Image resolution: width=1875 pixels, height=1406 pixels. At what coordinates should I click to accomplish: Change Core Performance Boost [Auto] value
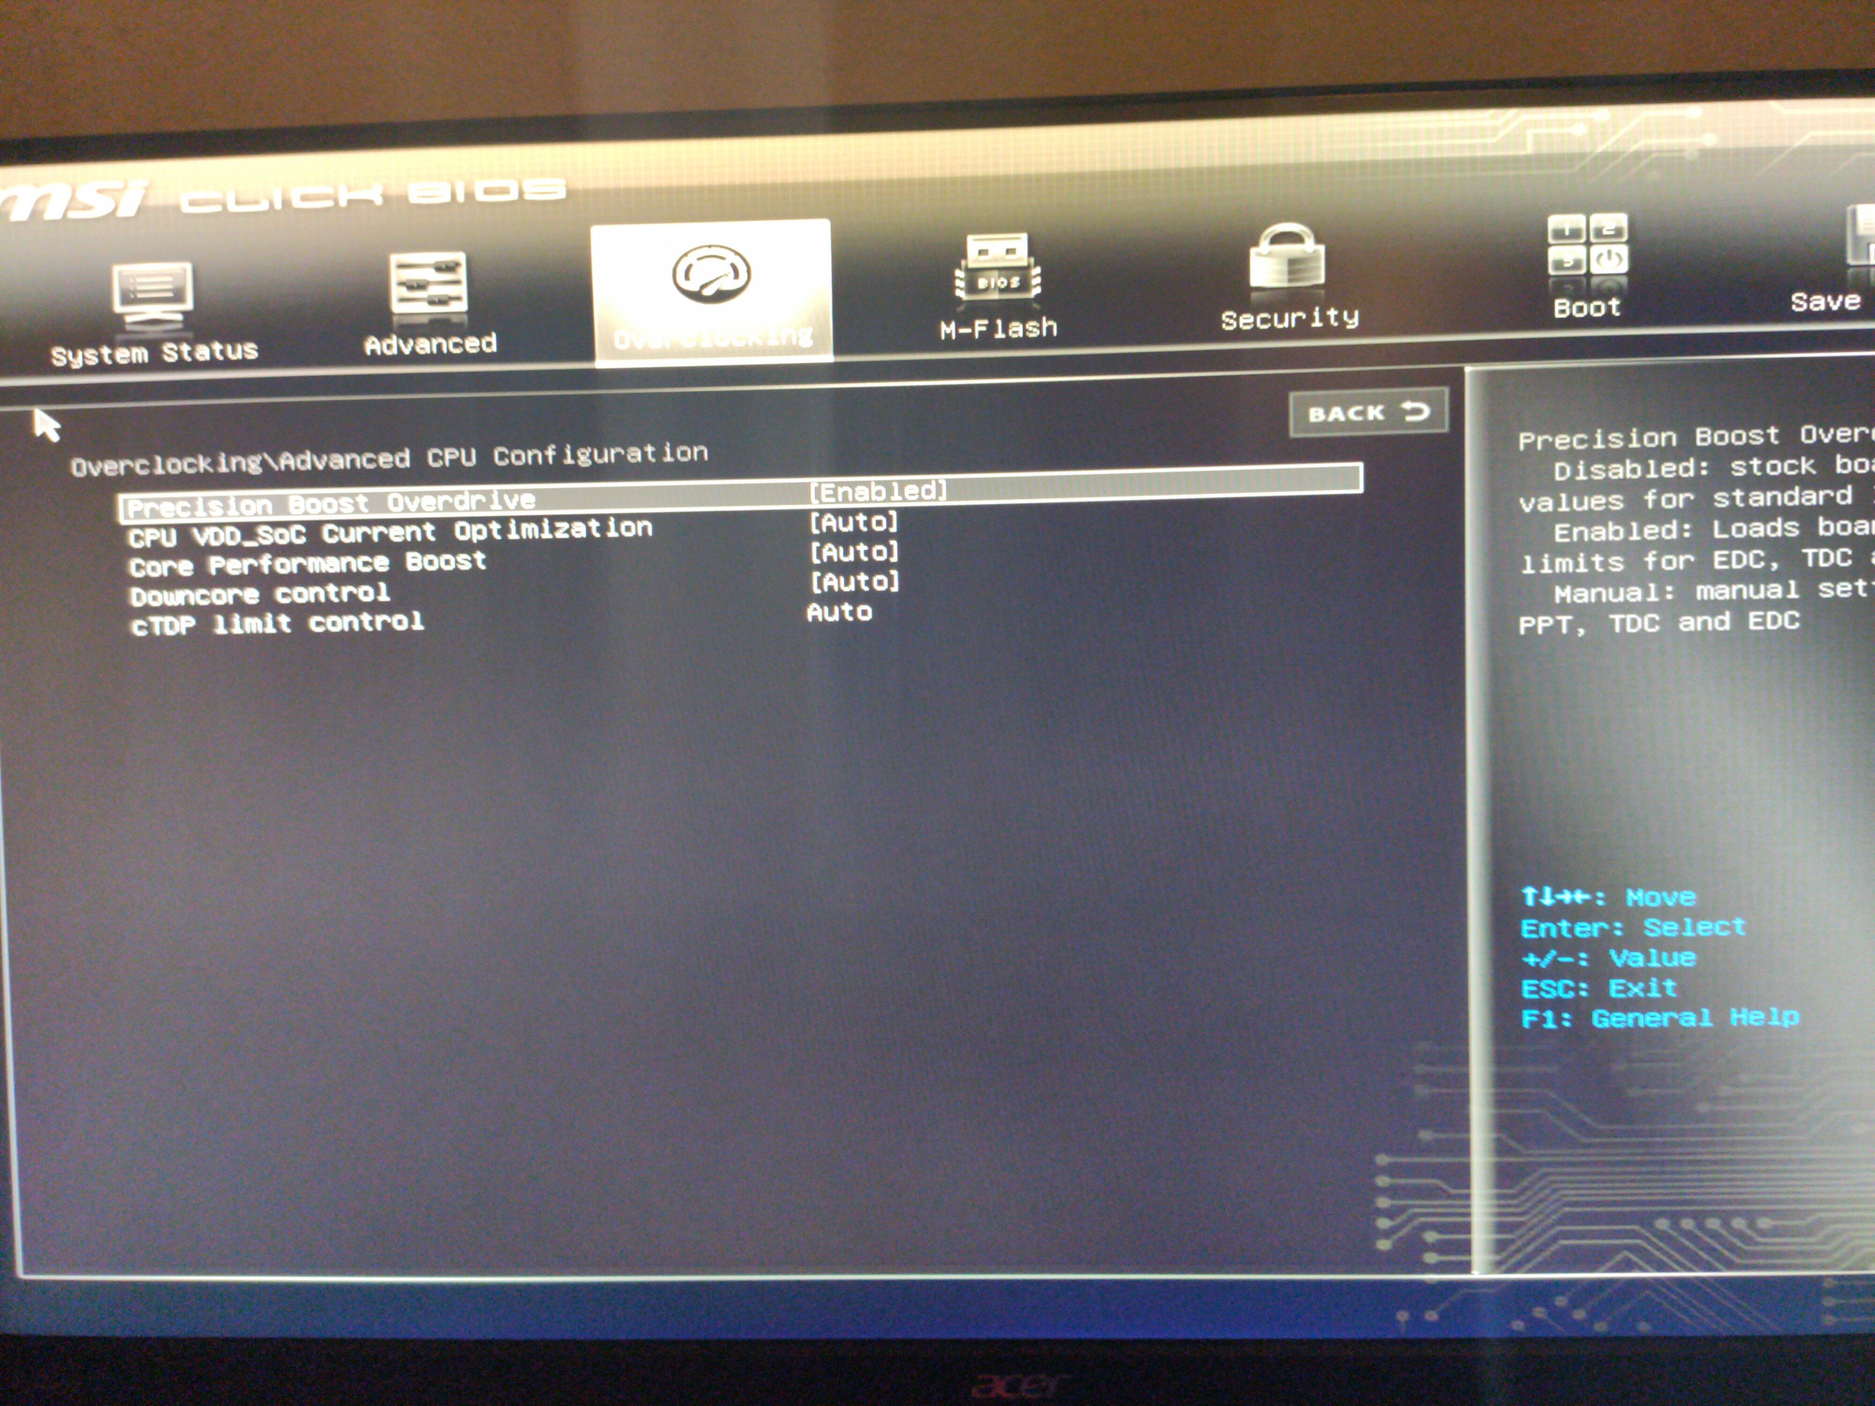[854, 553]
